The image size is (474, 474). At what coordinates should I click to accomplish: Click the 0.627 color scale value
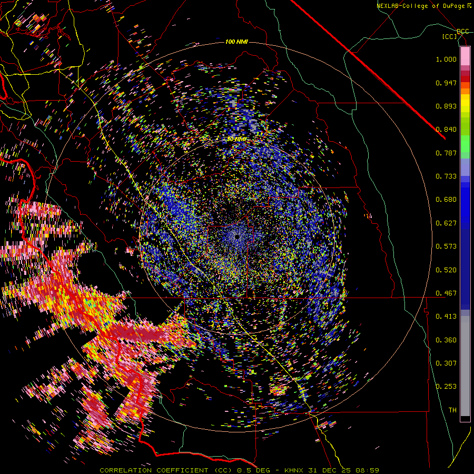point(446,223)
